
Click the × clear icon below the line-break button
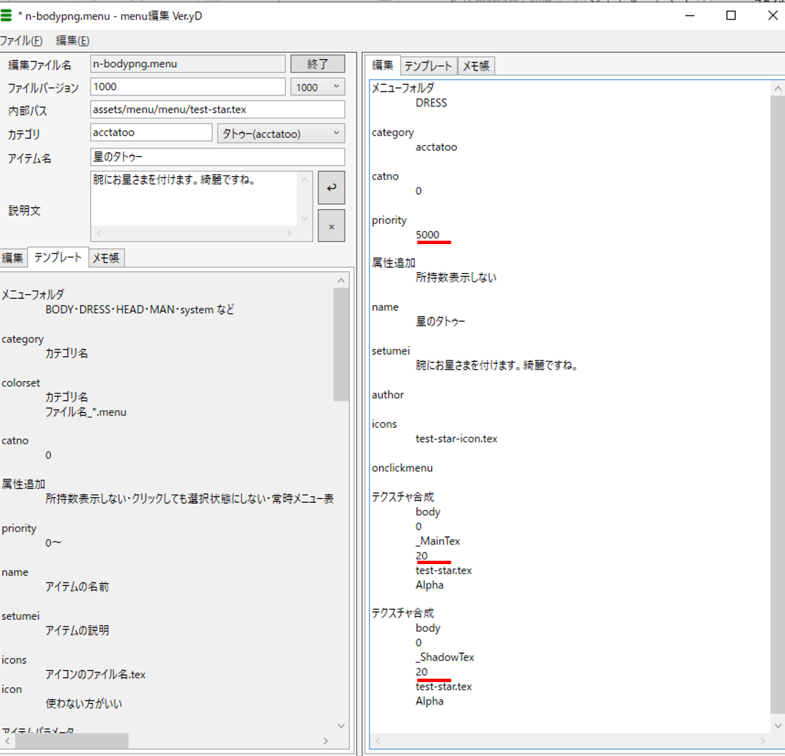tap(331, 225)
